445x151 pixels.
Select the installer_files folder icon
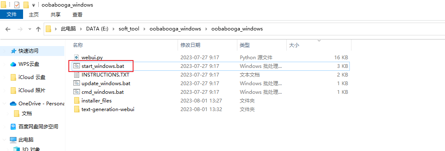(x=76, y=100)
